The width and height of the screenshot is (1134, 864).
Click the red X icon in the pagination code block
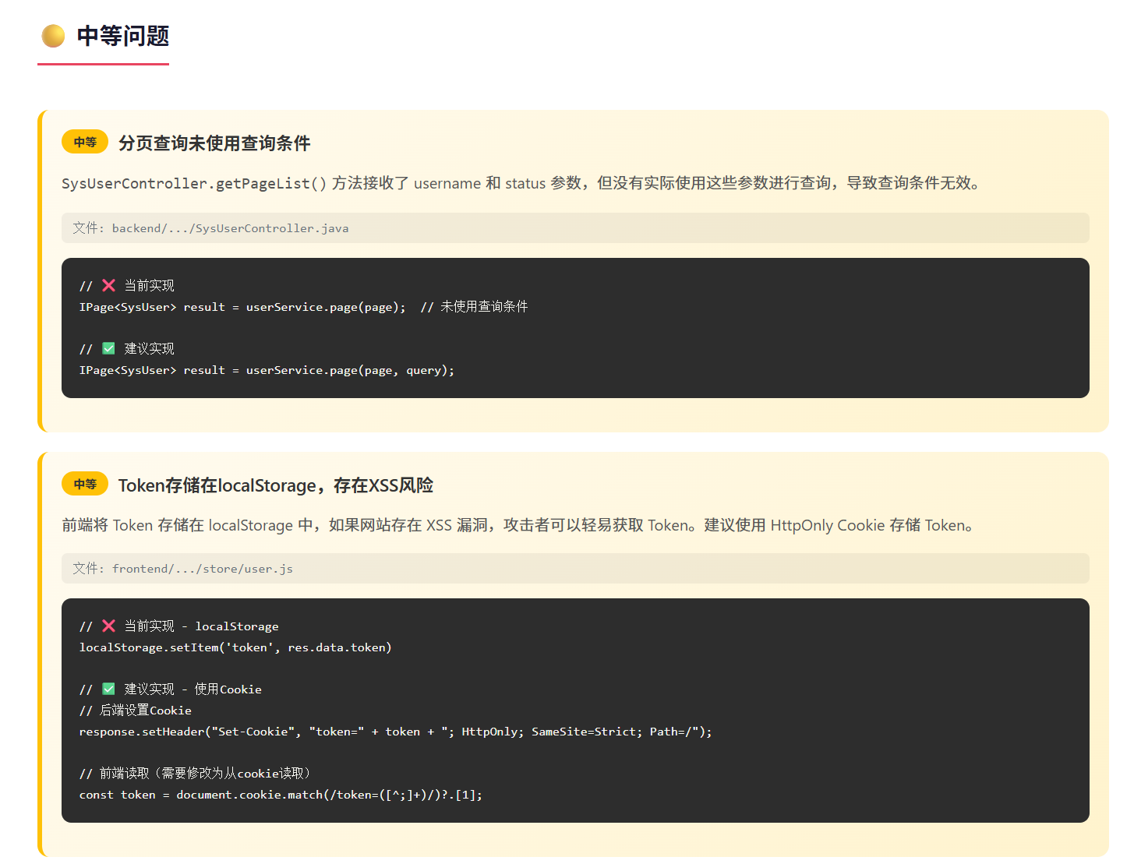[108, 286]
